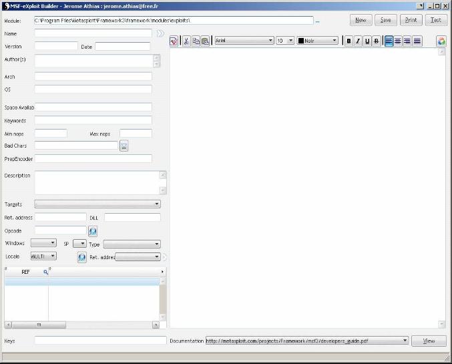The width and height of the screenshot is (452, 364).
Task: Justify the text
Action: point(417,41)
